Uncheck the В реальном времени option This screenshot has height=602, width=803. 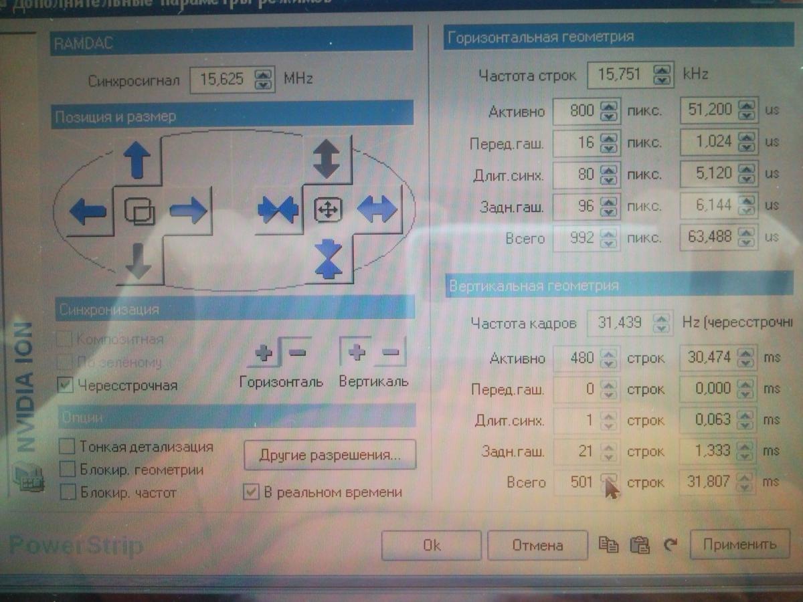(251, 492)
